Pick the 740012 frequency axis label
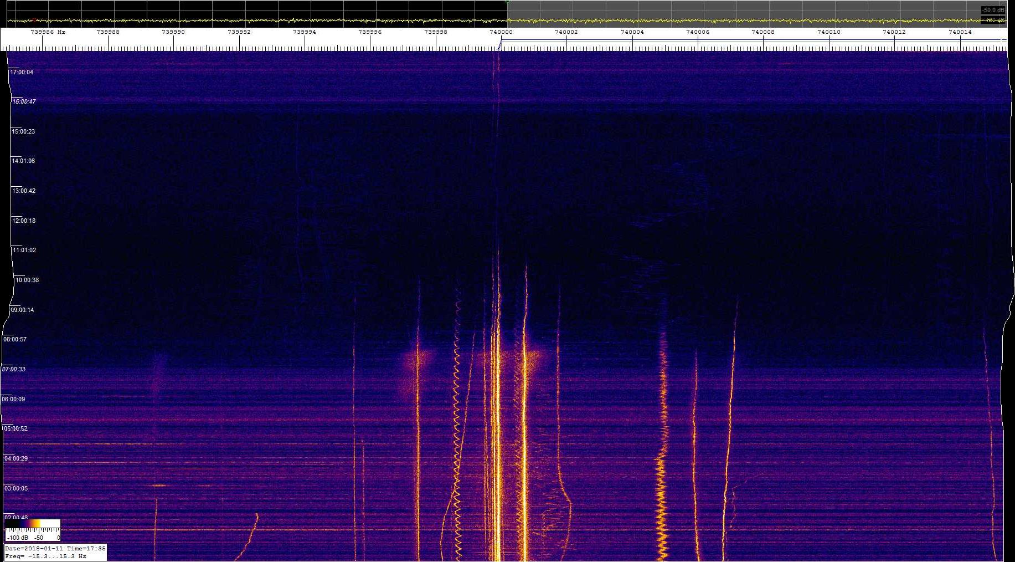The image size is (1015, 562). pyautogui.click(x=894, y=32)
